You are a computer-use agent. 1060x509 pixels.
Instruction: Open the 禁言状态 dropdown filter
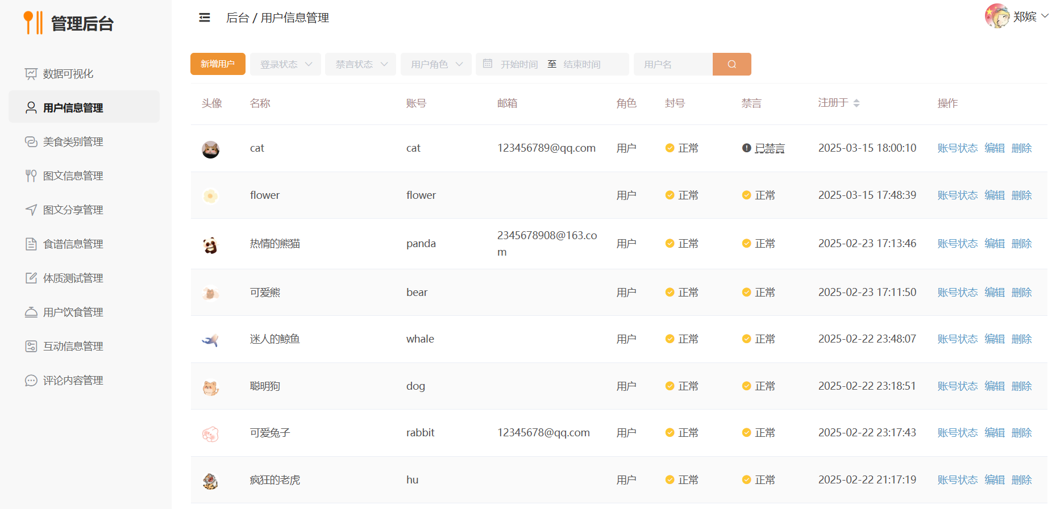point(360,64)
